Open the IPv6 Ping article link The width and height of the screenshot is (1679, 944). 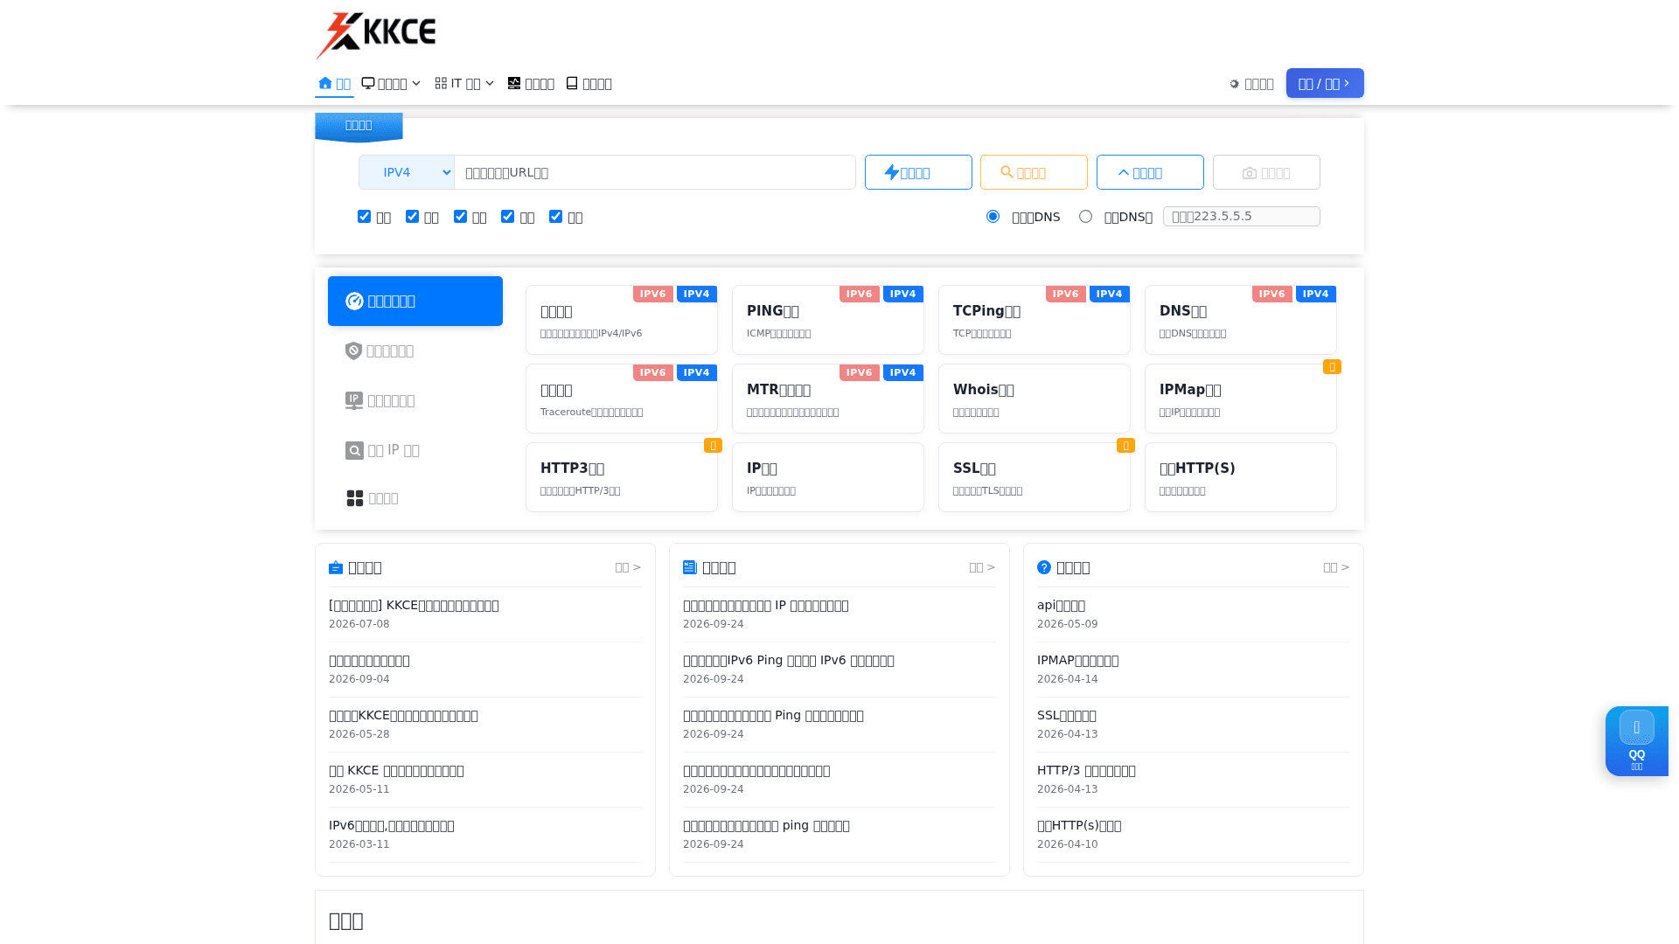point(789,660)
